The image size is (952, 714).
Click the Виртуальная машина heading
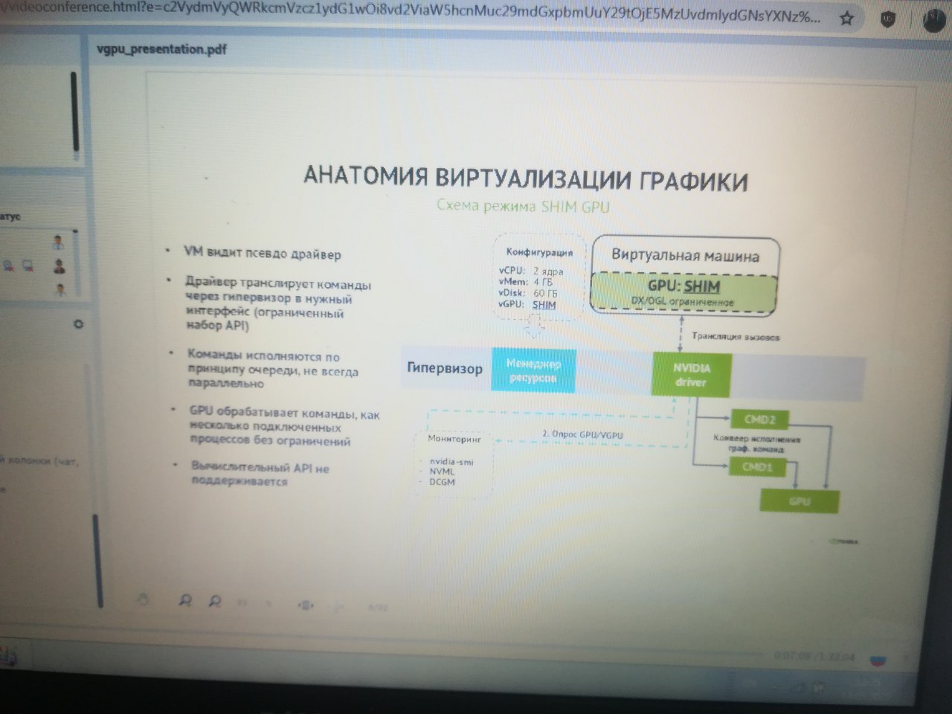tap(685, 256)
